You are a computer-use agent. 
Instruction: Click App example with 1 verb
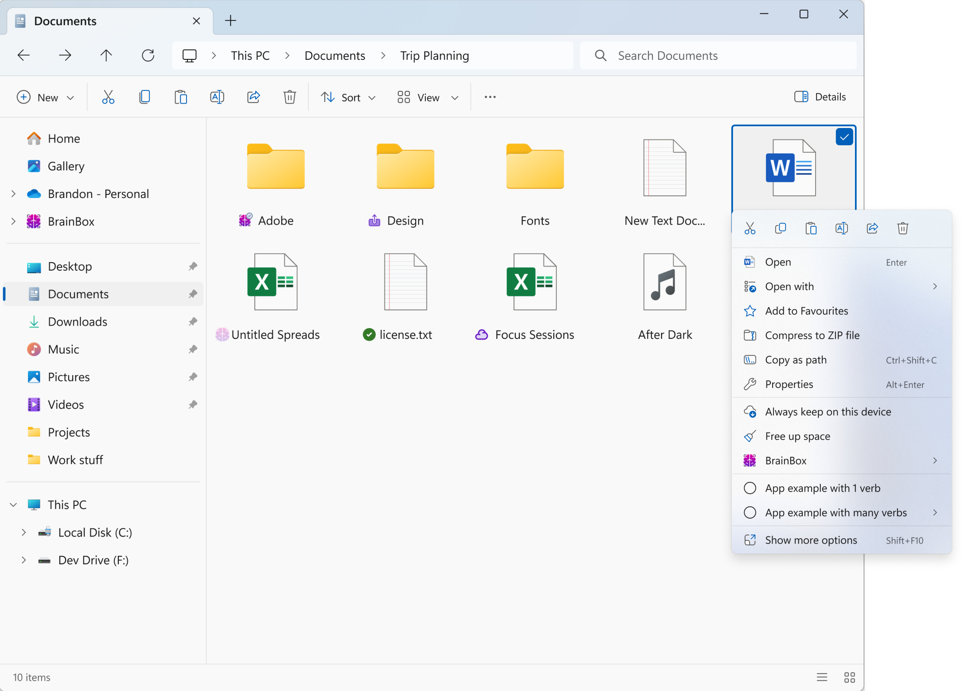[841, 488]
